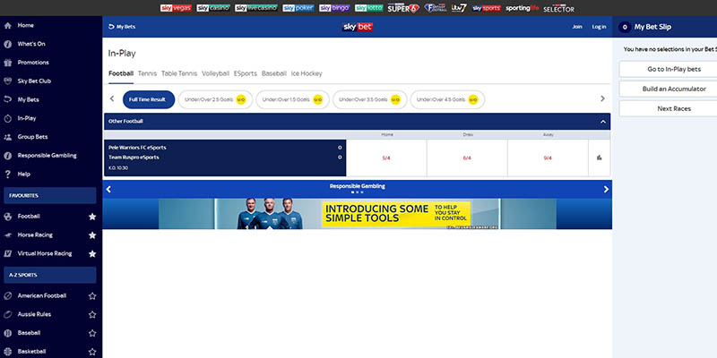The image size is (717, 358).
Task: Unfavourite Football using its star
Action: coord(92,217)
